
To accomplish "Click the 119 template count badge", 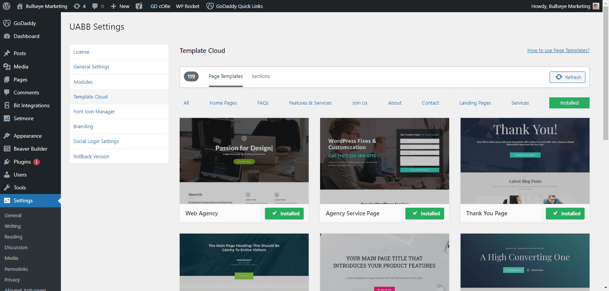I will coord(191,76).
